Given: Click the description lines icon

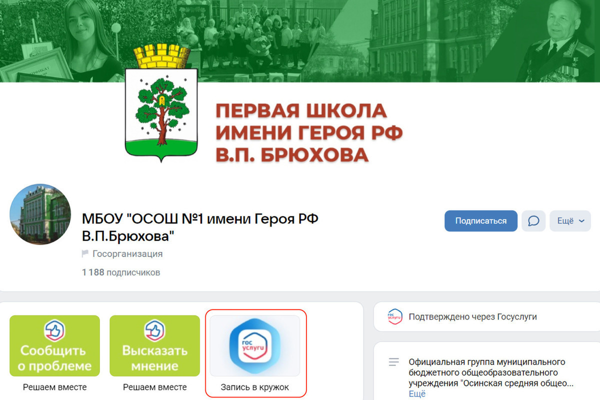Looking at the screenshot, I should (x=394, y=362).
